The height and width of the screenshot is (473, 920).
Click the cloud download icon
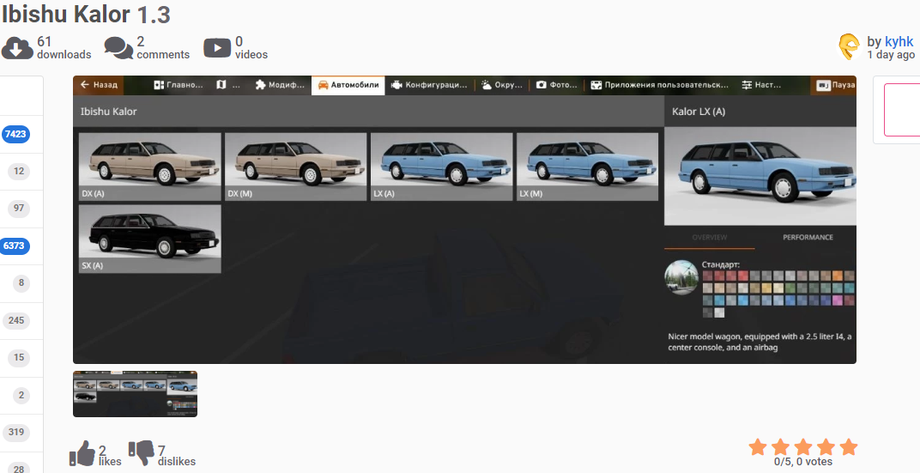click(17, 48)
